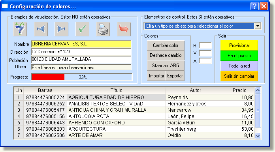Click the yellow Provisional button
This screenshot has height=152, width=275.
point(239,45)
